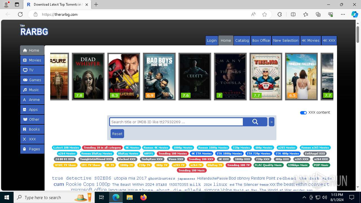Image resolution: width=361 pixels, height=203 pixels.
Task: Open the FLAC Quality Music tag
Action: (268, 165)
